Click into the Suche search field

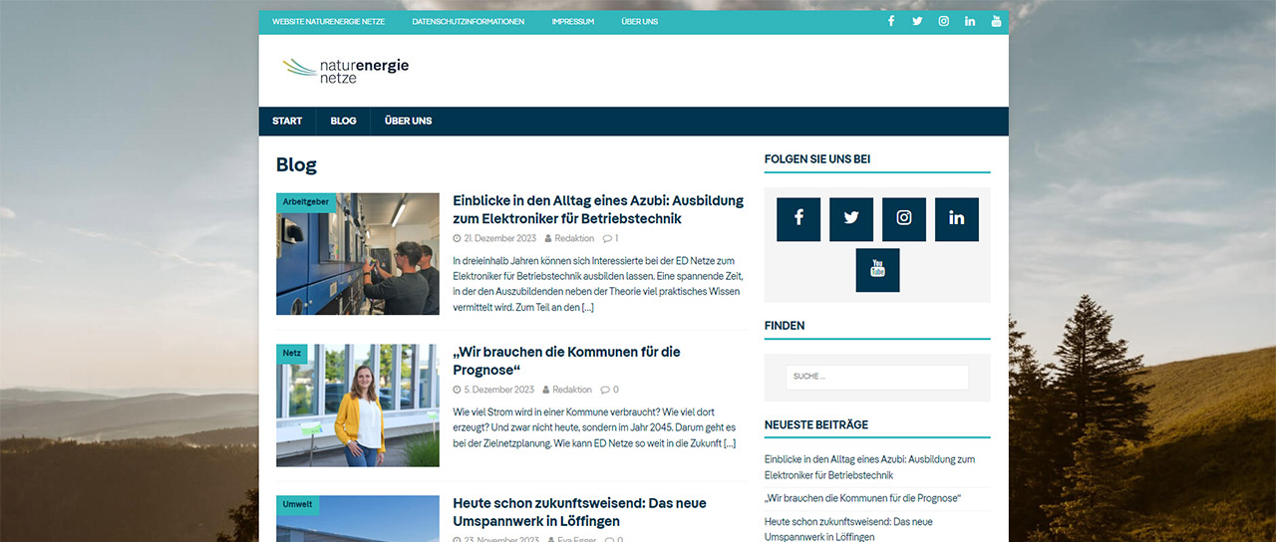[x=877, y=377]
